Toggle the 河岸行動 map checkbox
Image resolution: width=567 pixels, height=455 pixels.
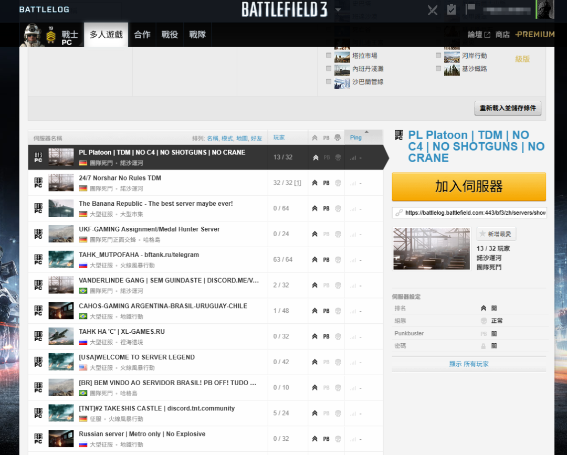pos(438,55)
